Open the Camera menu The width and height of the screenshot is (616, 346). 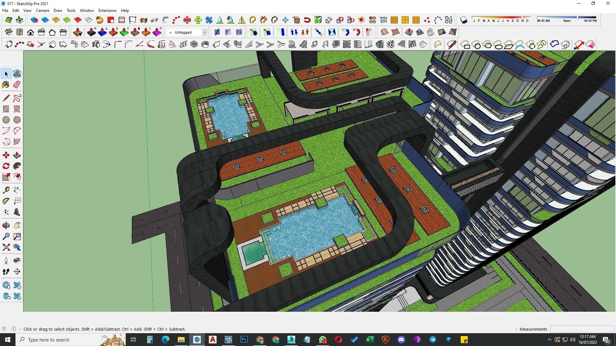(x=42, y=11)
